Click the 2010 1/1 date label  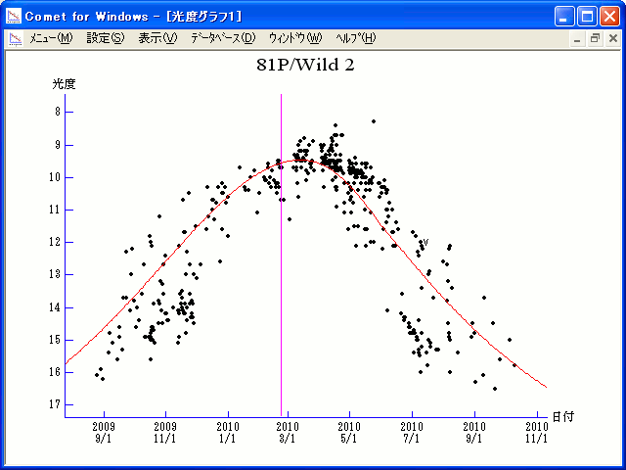click(x=228, y=433)
